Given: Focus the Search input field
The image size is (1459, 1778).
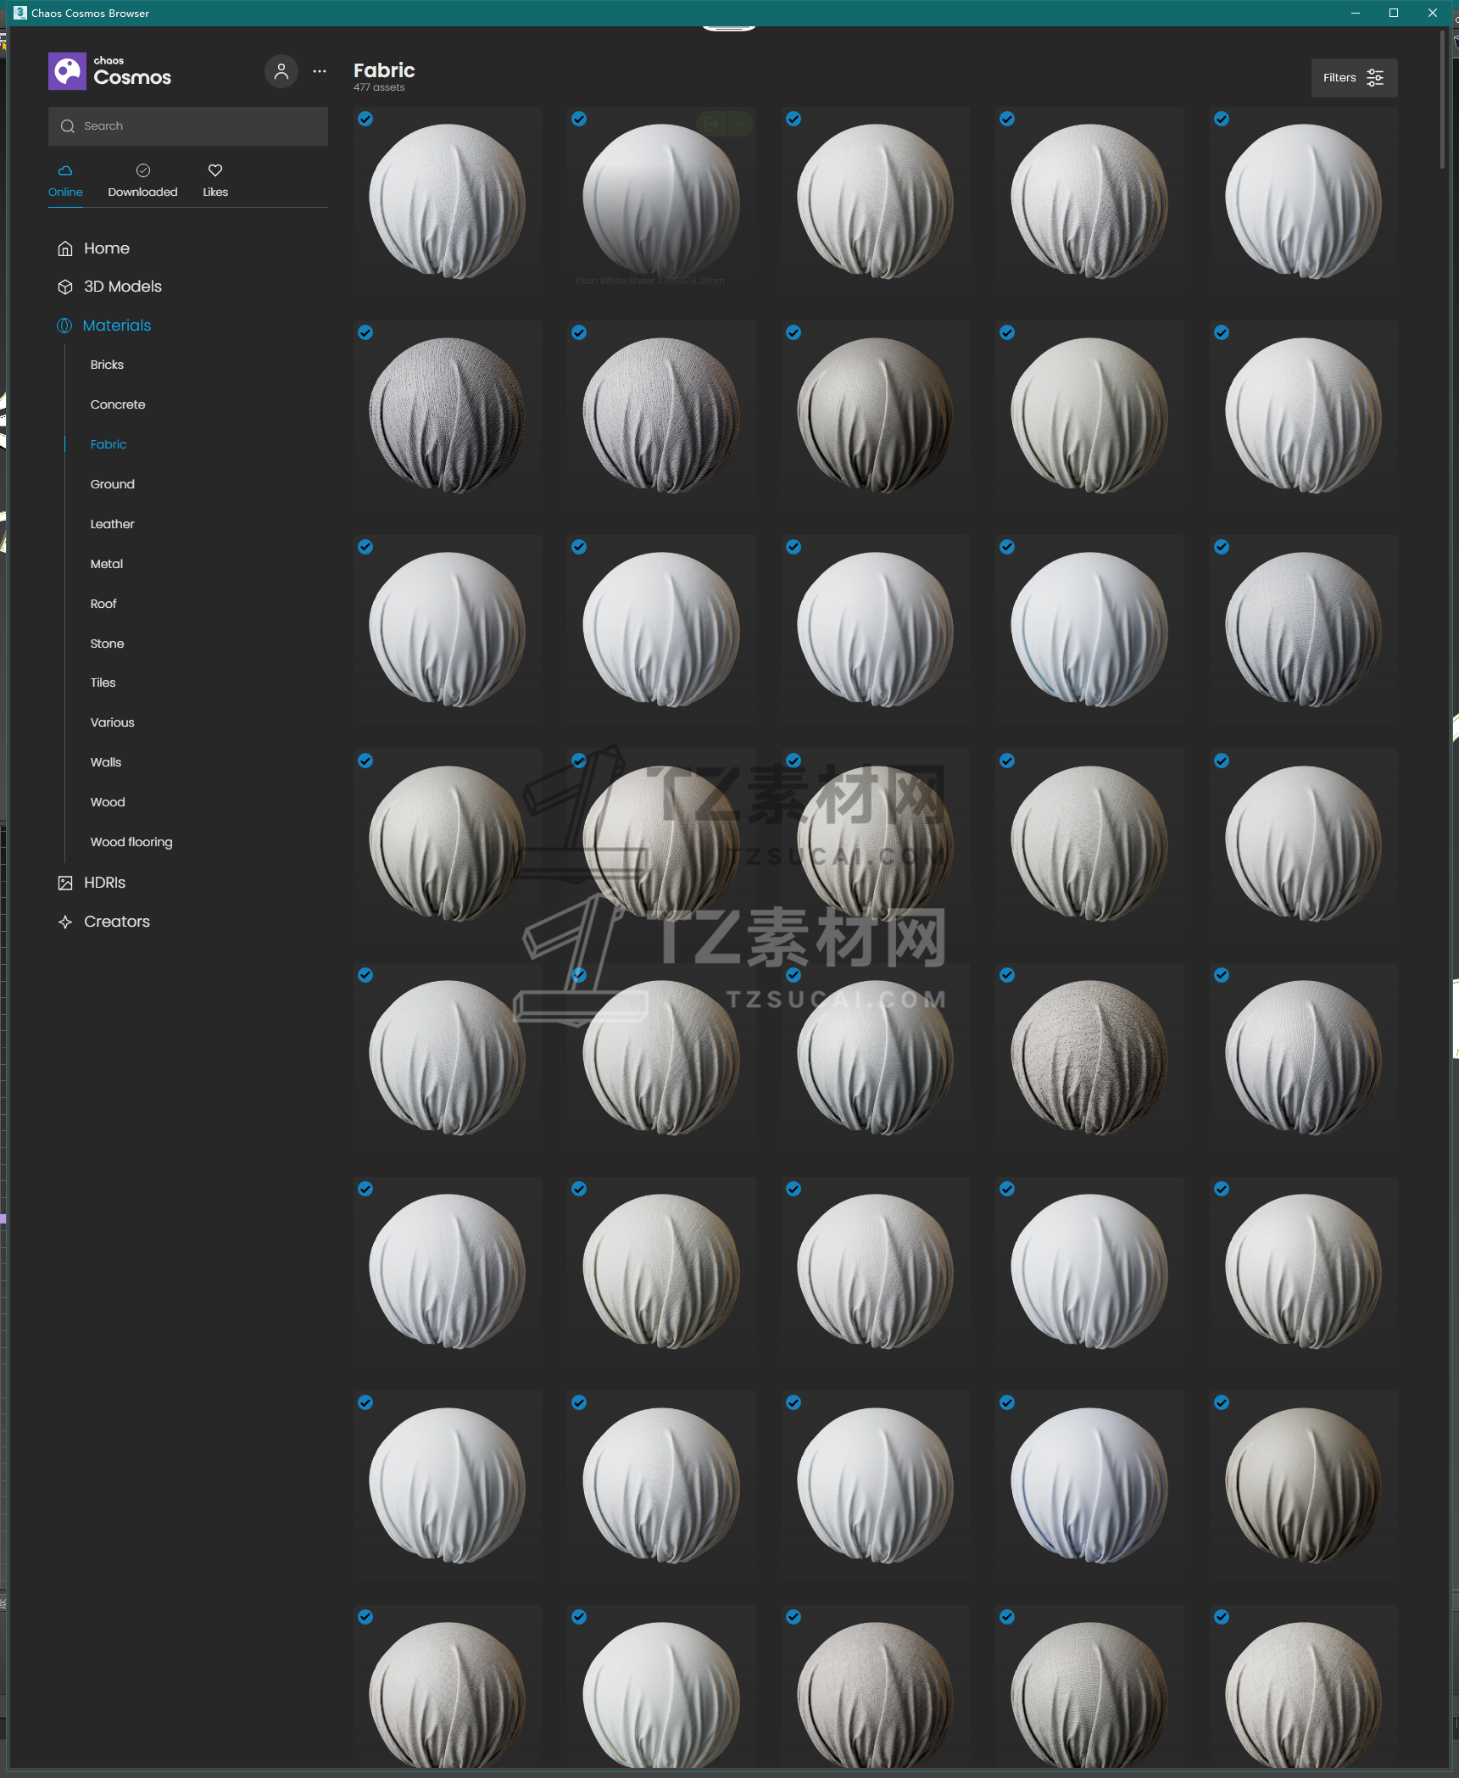Looking at the screenshot, I should tap(188, 126).
